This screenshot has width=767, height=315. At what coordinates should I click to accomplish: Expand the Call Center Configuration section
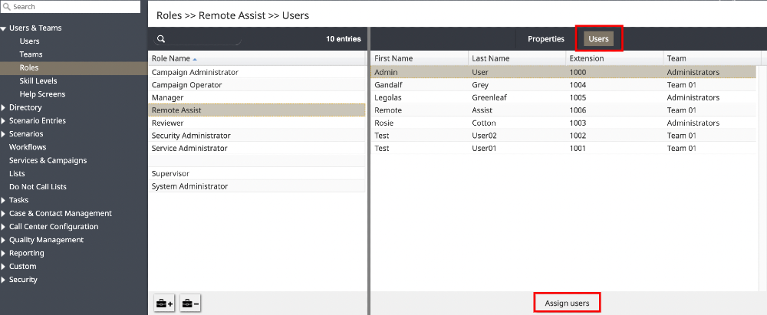pos(4,227)
